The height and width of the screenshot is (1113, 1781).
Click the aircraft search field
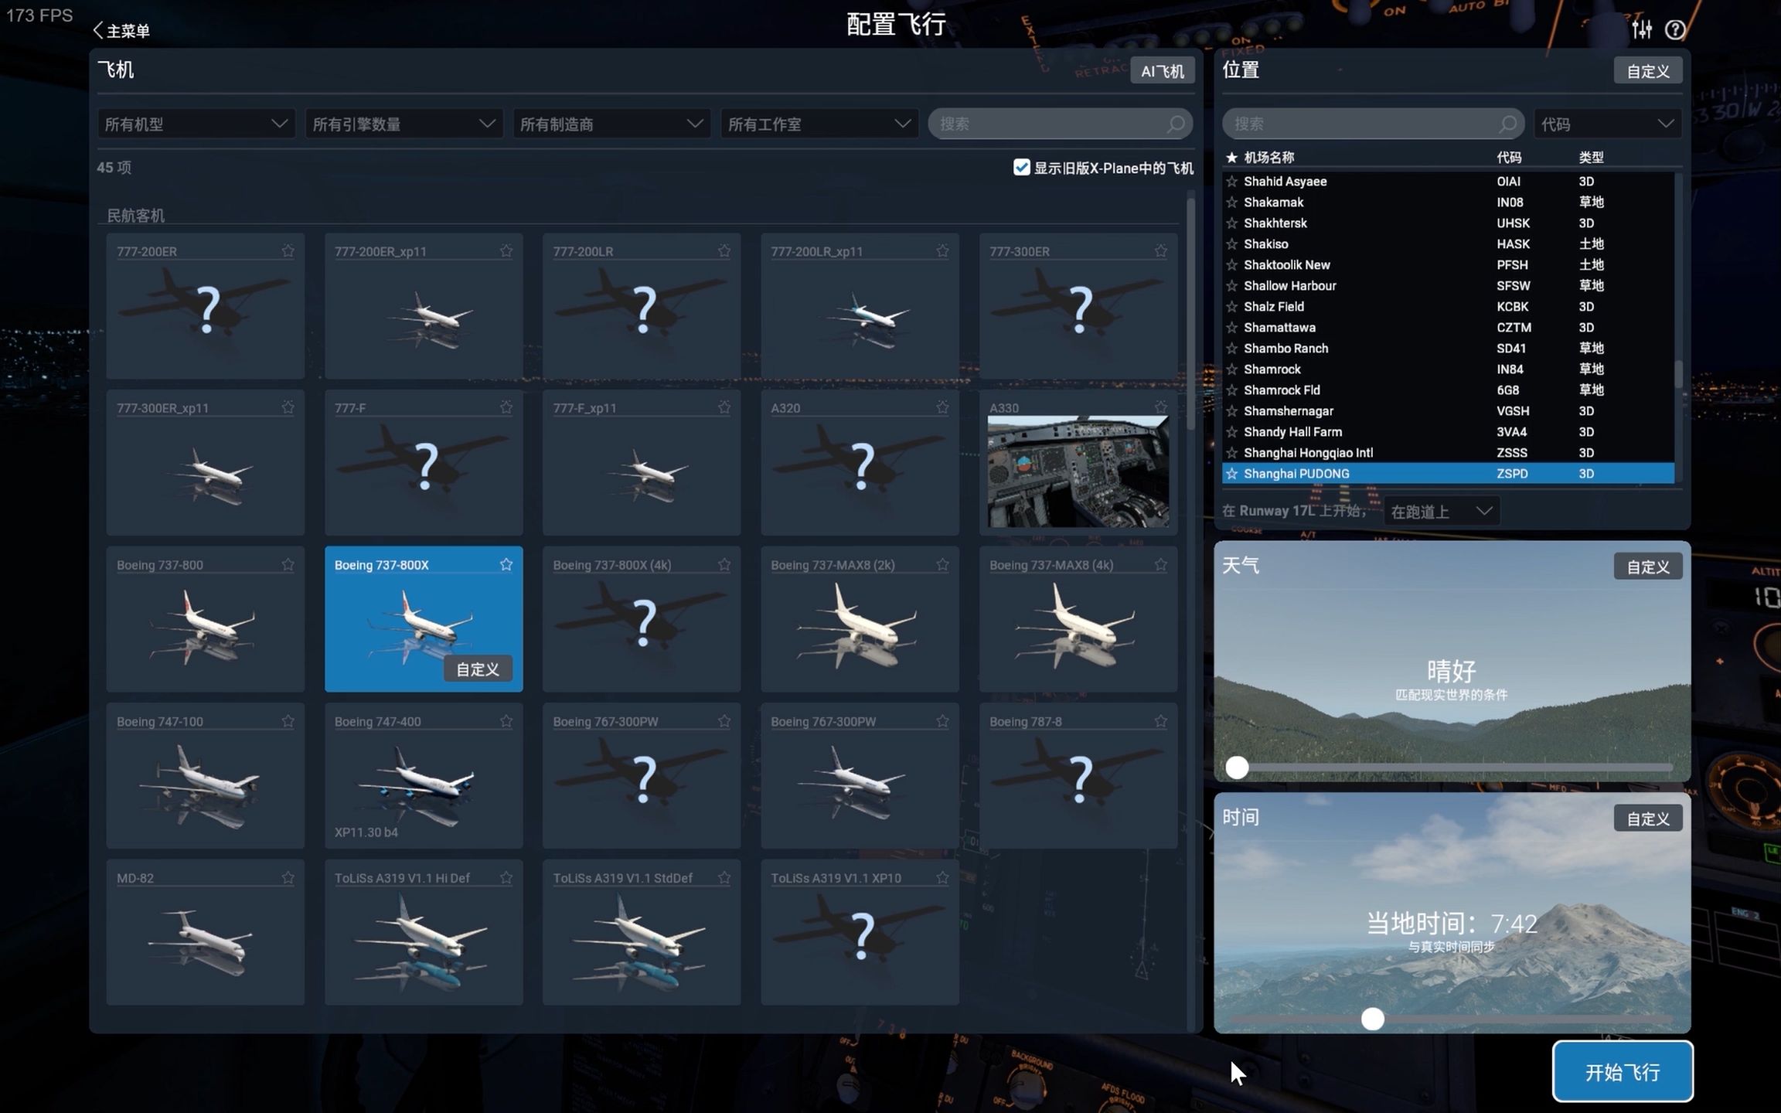[x=1061, y=124]
